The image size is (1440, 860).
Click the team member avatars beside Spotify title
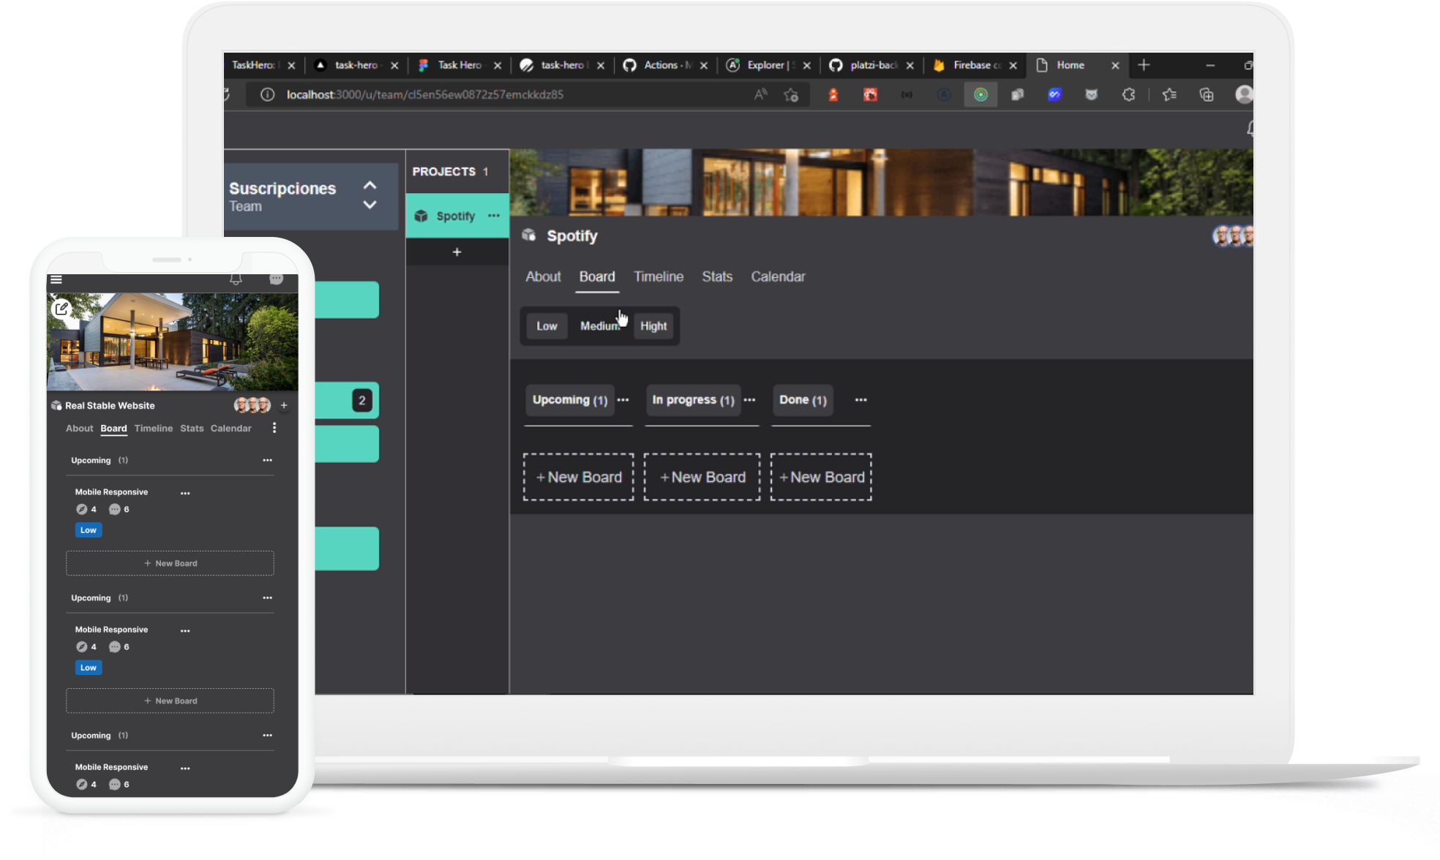(x=1234, y=236)
